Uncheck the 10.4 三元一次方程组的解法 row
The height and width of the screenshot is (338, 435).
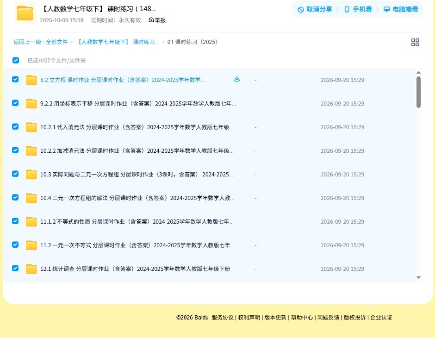click(x=15, y=197)
